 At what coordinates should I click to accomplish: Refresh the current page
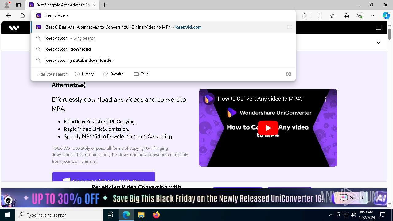point(22,16)
